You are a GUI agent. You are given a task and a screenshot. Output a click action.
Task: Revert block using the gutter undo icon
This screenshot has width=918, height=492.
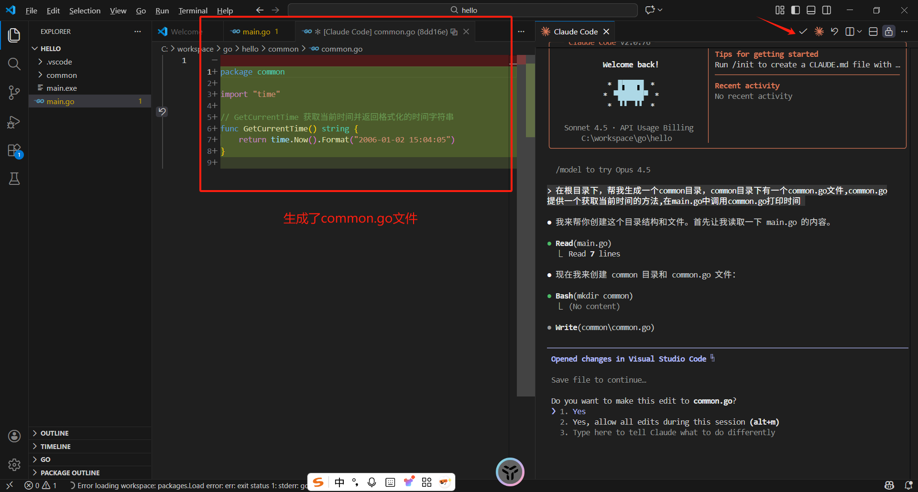(162, 111)
